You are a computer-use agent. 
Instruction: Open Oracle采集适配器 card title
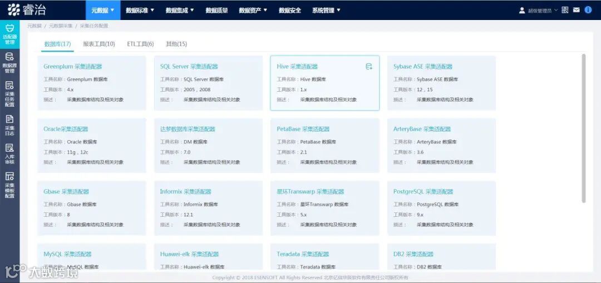[66, 129]
